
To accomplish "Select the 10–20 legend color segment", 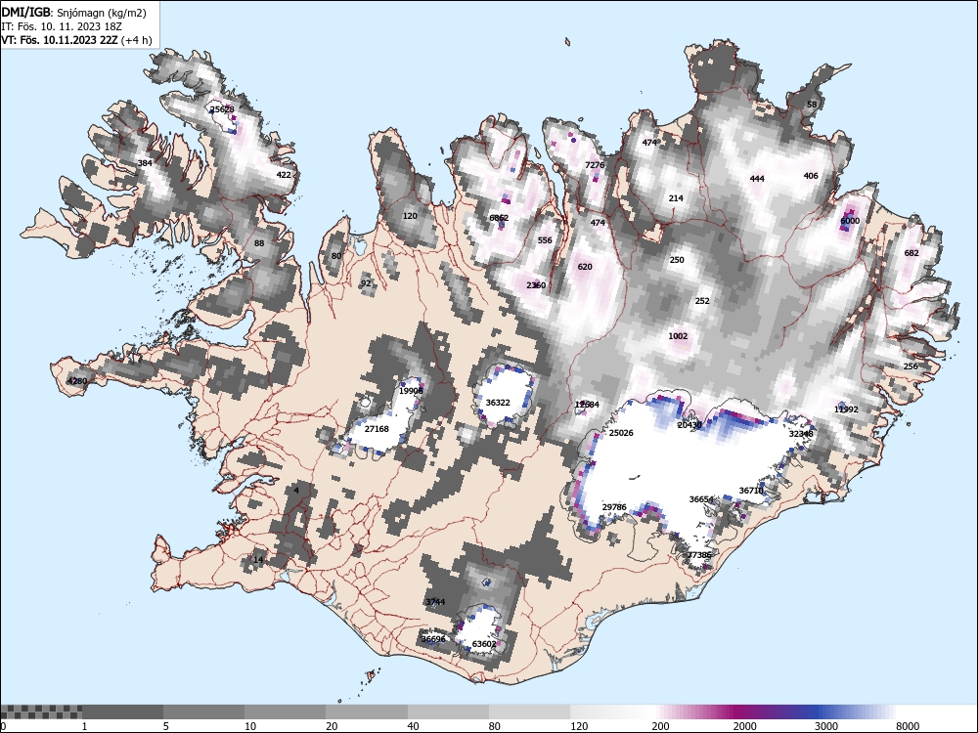I will (x=285, y=711).
